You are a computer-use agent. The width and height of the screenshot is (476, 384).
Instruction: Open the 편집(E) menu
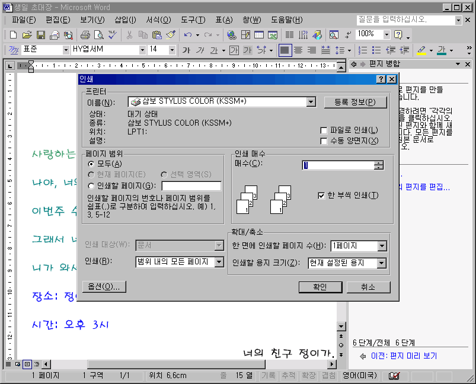click(x=57, y=20)
